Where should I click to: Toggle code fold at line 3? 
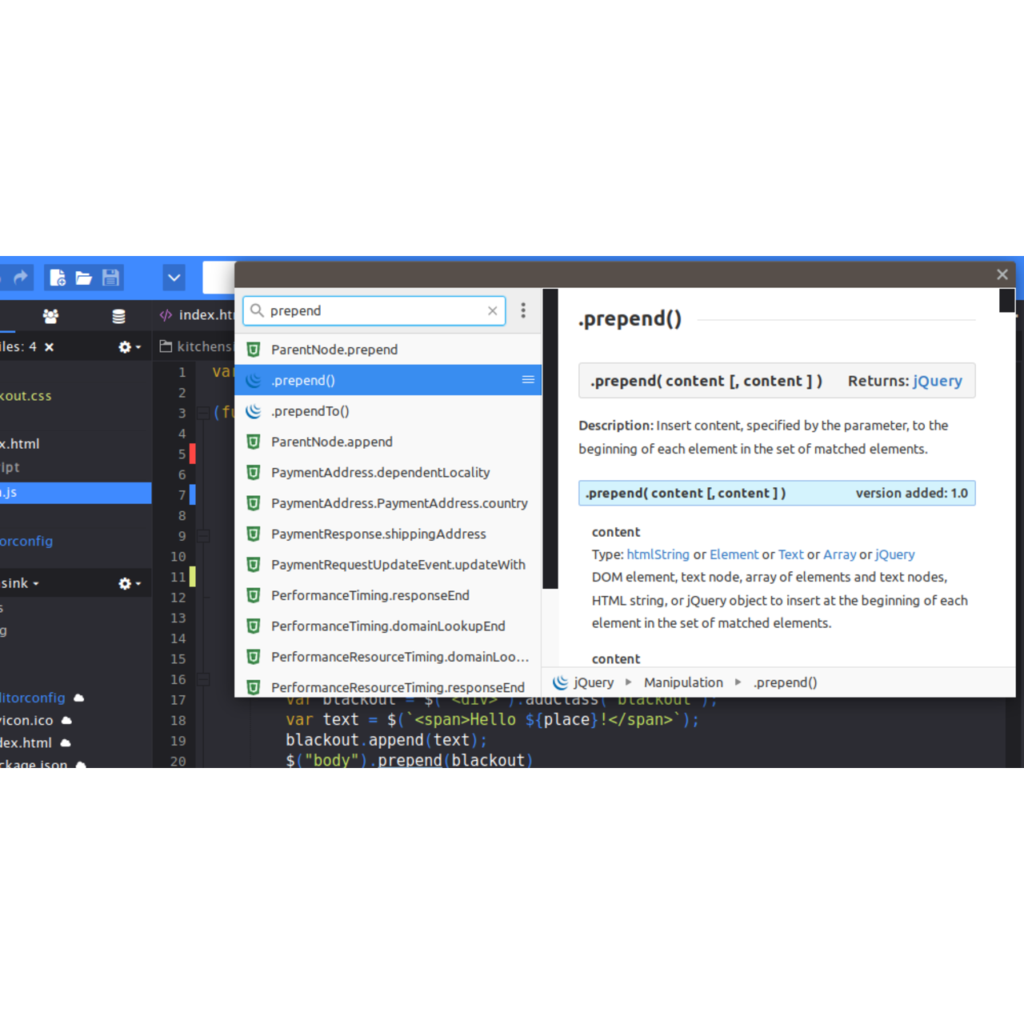coord(203,413)
